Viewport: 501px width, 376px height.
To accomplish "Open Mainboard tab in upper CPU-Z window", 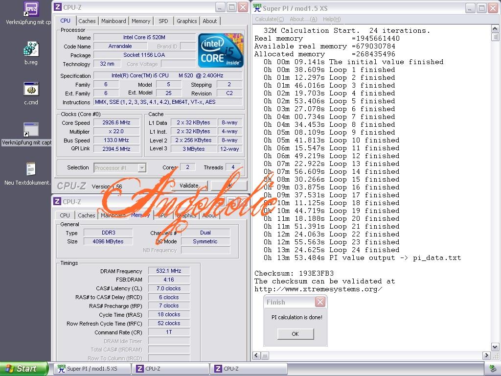I will [114, 21].
